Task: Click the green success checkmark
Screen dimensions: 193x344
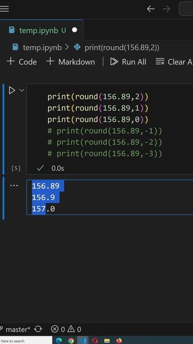Action: 40,168
